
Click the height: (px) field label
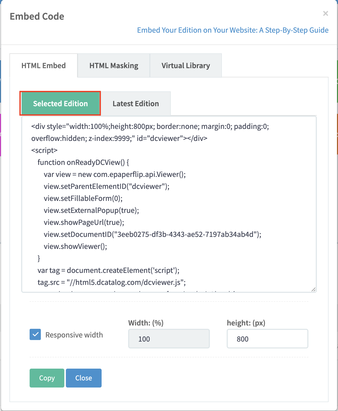coord(246,323)
